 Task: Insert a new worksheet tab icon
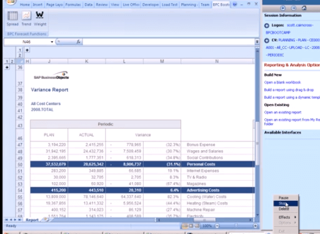pos(46,220)
